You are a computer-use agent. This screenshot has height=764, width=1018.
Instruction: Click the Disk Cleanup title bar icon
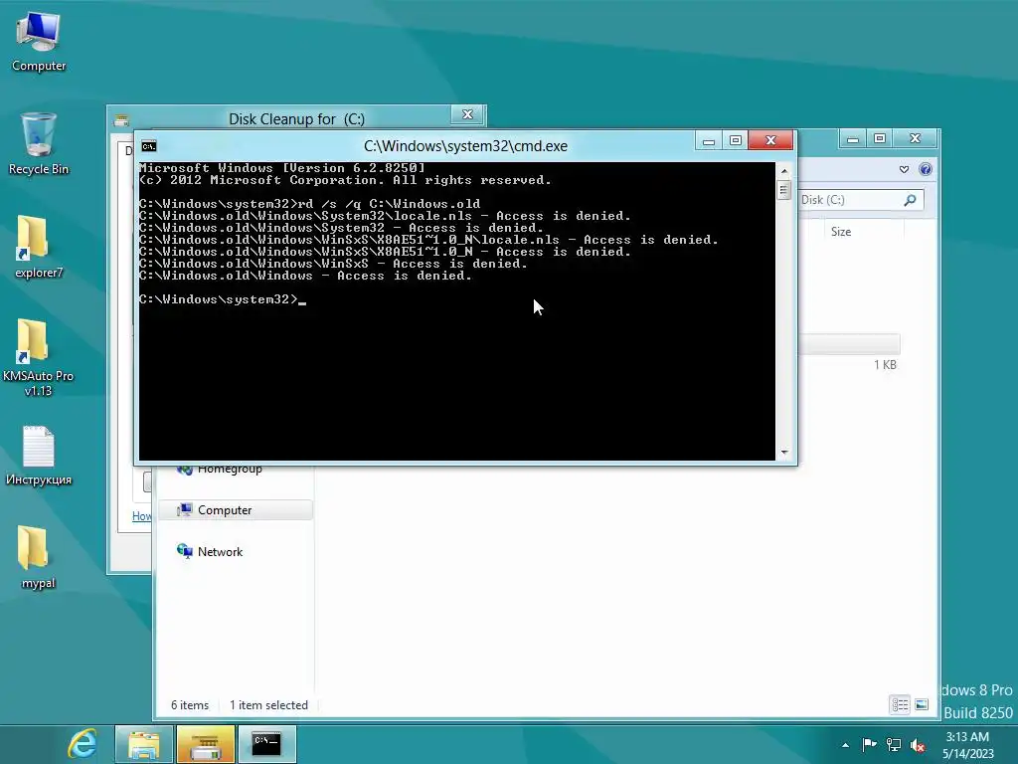point(121,120)
